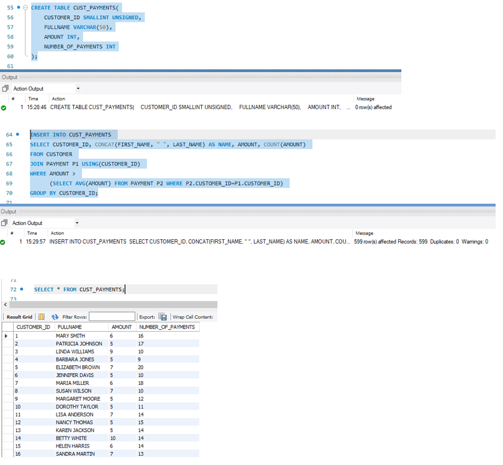Place cursor on the 'JOIN PAYMENT P1 USING(CUSTOMER_ID)' line
Image resolution: width=503 pixels, height=465 pixels.
point(85,164)
